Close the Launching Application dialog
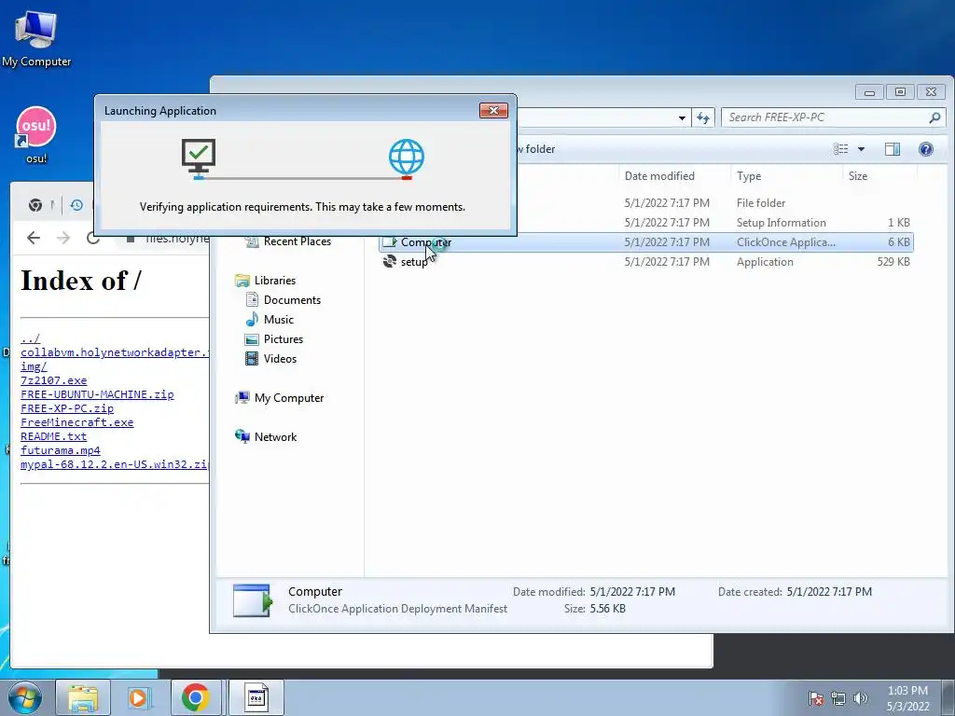The height and width of the screenshot is (716, 955). click(x=494, y=110)
